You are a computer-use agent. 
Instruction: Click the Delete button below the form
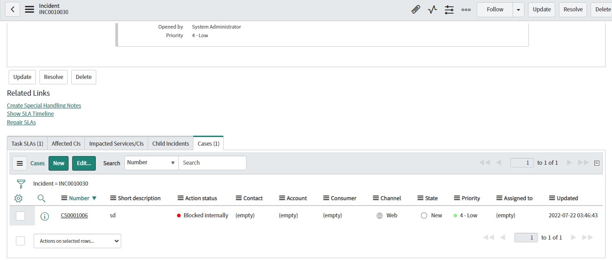coord(84,77)
